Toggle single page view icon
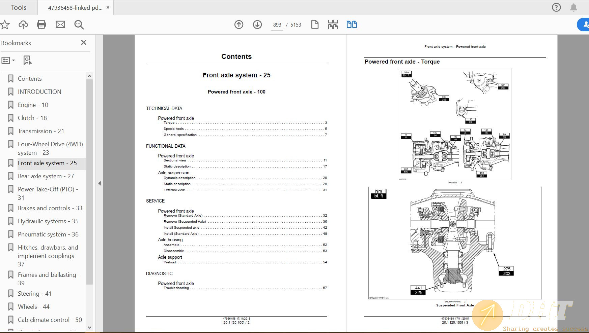589x333 pixels. click(315, 25)
